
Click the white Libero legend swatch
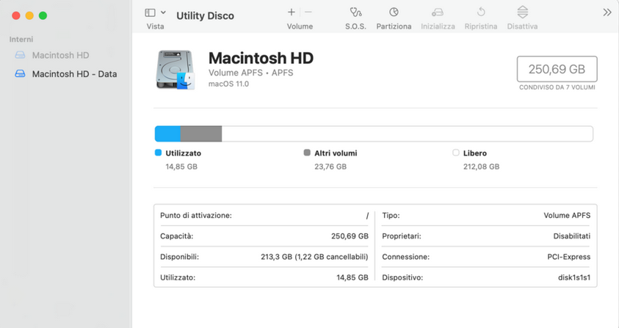456,153
